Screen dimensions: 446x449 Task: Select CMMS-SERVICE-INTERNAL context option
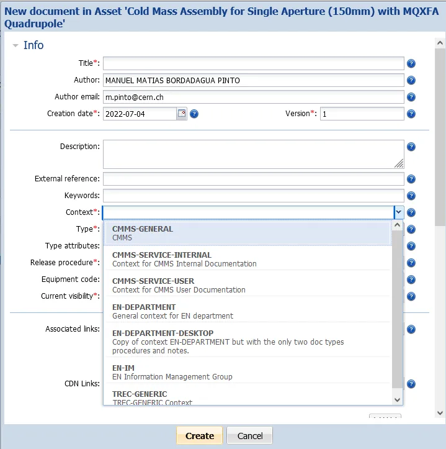click(248, 259)
